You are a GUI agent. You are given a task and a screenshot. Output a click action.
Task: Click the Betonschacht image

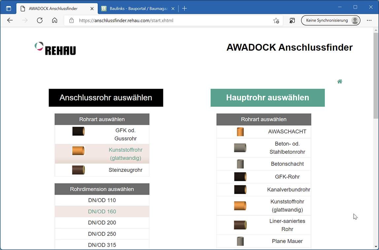(240, 164)
